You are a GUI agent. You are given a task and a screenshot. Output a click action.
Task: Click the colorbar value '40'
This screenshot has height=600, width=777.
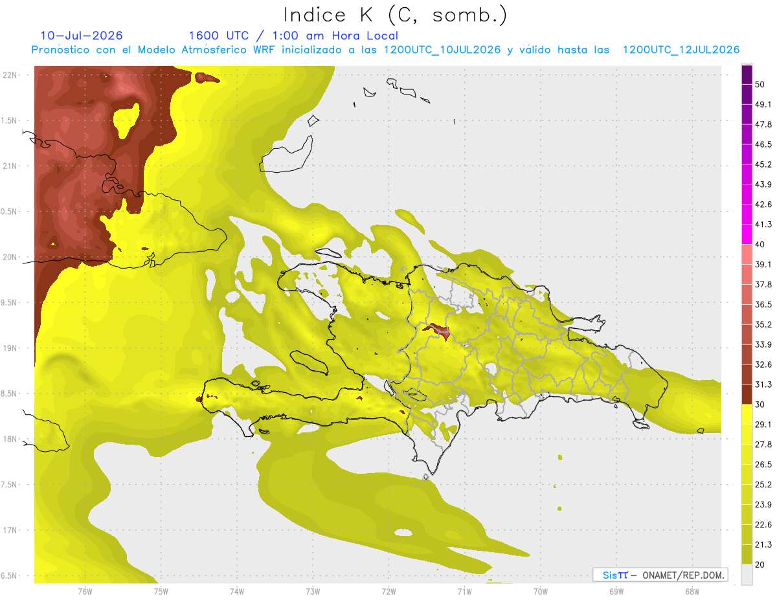click(x=761, y=245)
